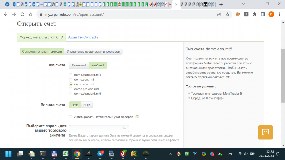Image resolution: width=285 pixels, height=160 pixels.
Task: Select demo.pro.ecn.mt4 account type
Action: coord(71,89)
